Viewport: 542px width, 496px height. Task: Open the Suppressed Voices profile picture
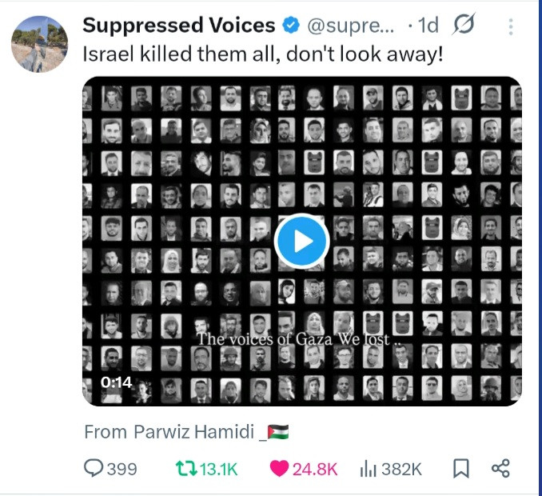[x=39, y=44]
